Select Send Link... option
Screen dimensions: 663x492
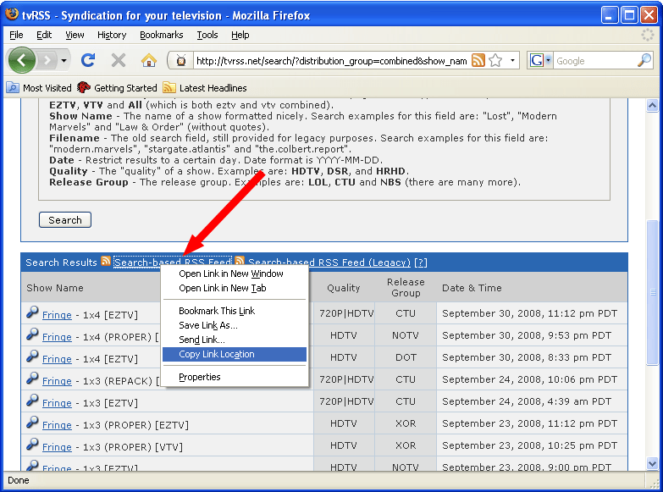[x=235, y=340]
